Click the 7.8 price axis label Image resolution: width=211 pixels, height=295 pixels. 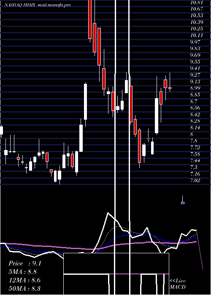pos(194,141)
